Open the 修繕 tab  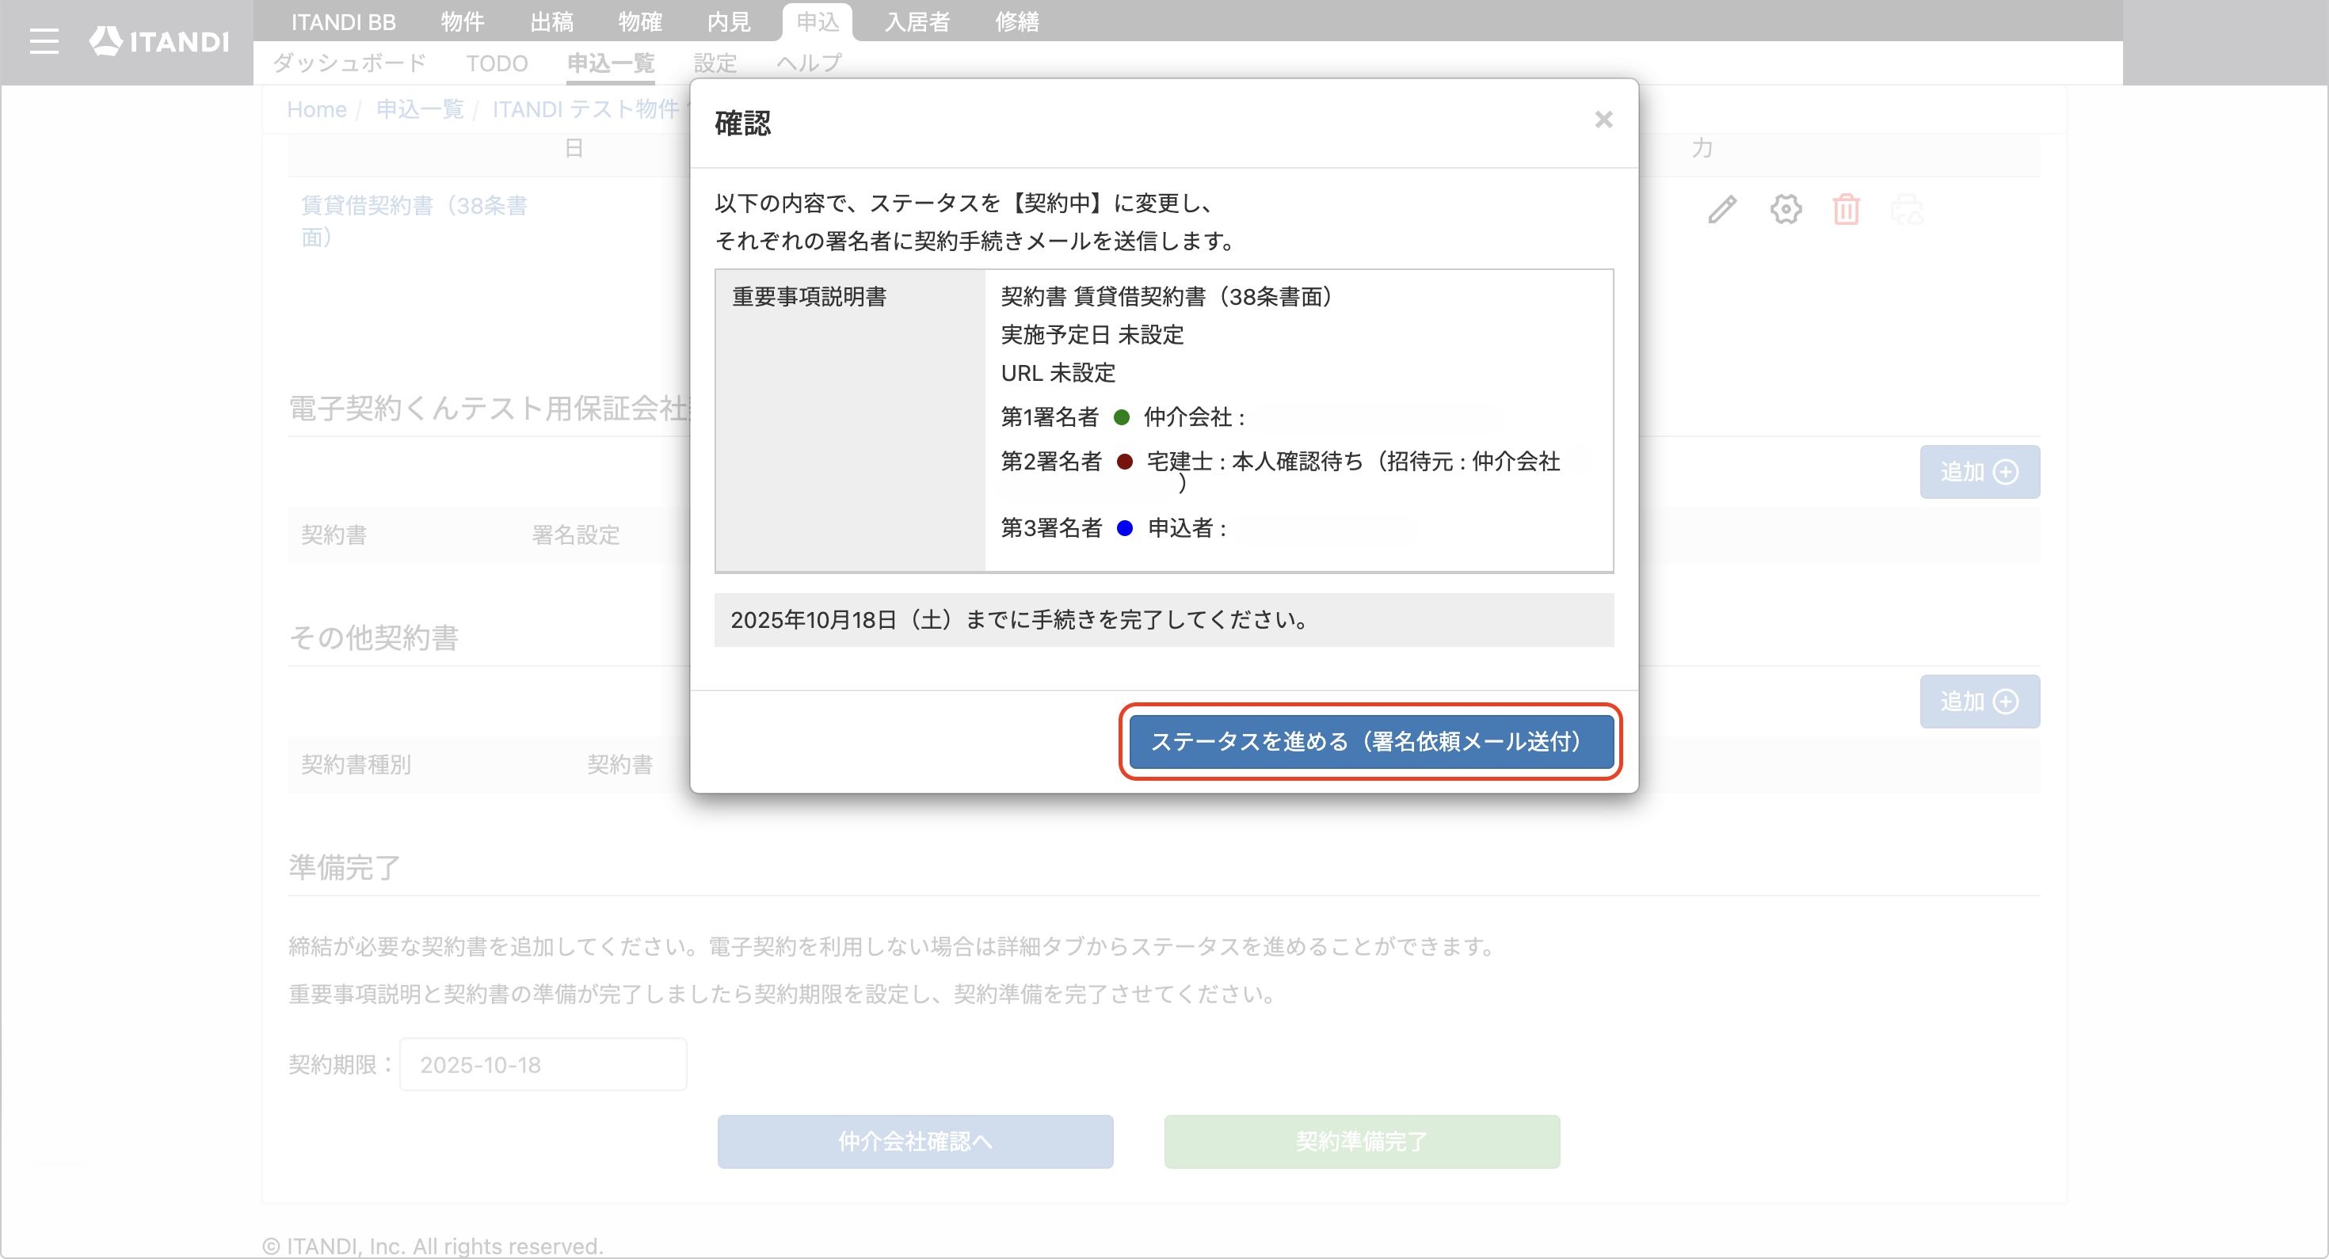[x=1017, y=21]
